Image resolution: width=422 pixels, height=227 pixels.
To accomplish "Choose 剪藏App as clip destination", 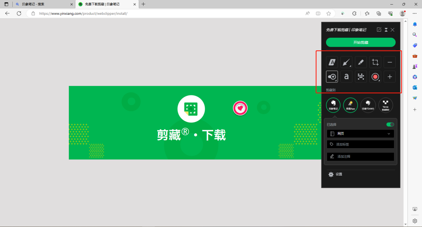I will (x=351, y=105).
